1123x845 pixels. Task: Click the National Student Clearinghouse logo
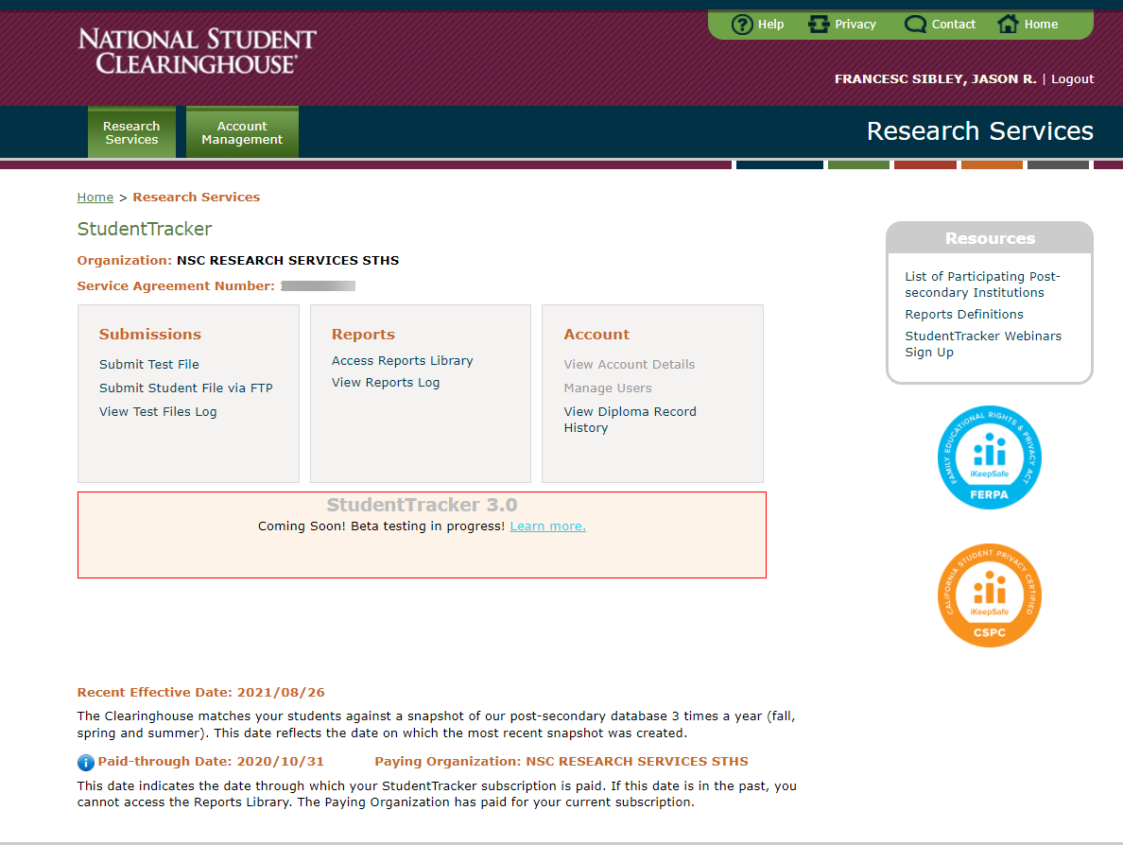[x=197, y=51]
